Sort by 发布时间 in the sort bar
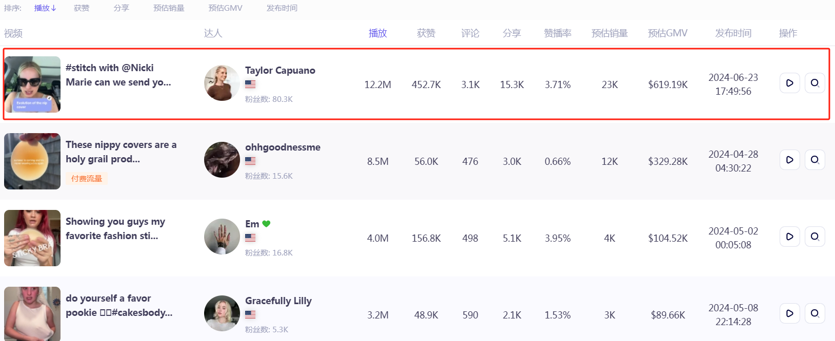This screenshot has width=835, height=341. [282, 8]
